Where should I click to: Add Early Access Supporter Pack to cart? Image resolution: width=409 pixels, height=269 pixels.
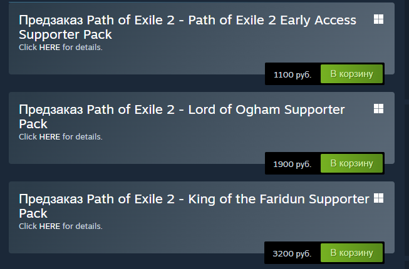click(x=351, y=74)
